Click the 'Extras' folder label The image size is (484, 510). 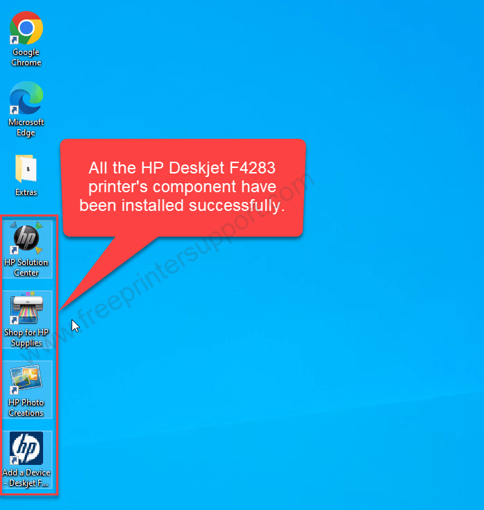pos(26,192)
